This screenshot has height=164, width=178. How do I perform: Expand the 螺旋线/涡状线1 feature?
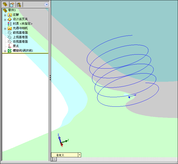[5, 51]
